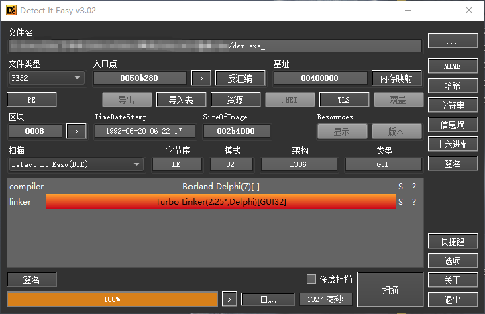Click the grayed 导出 export button
Viewport: 485px width, 314px height.
[127, 99]
